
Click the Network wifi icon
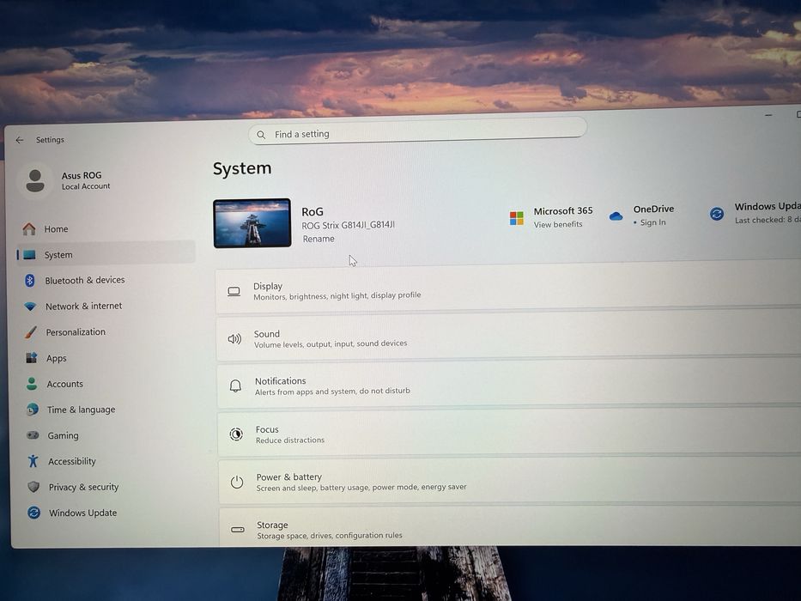30,307
